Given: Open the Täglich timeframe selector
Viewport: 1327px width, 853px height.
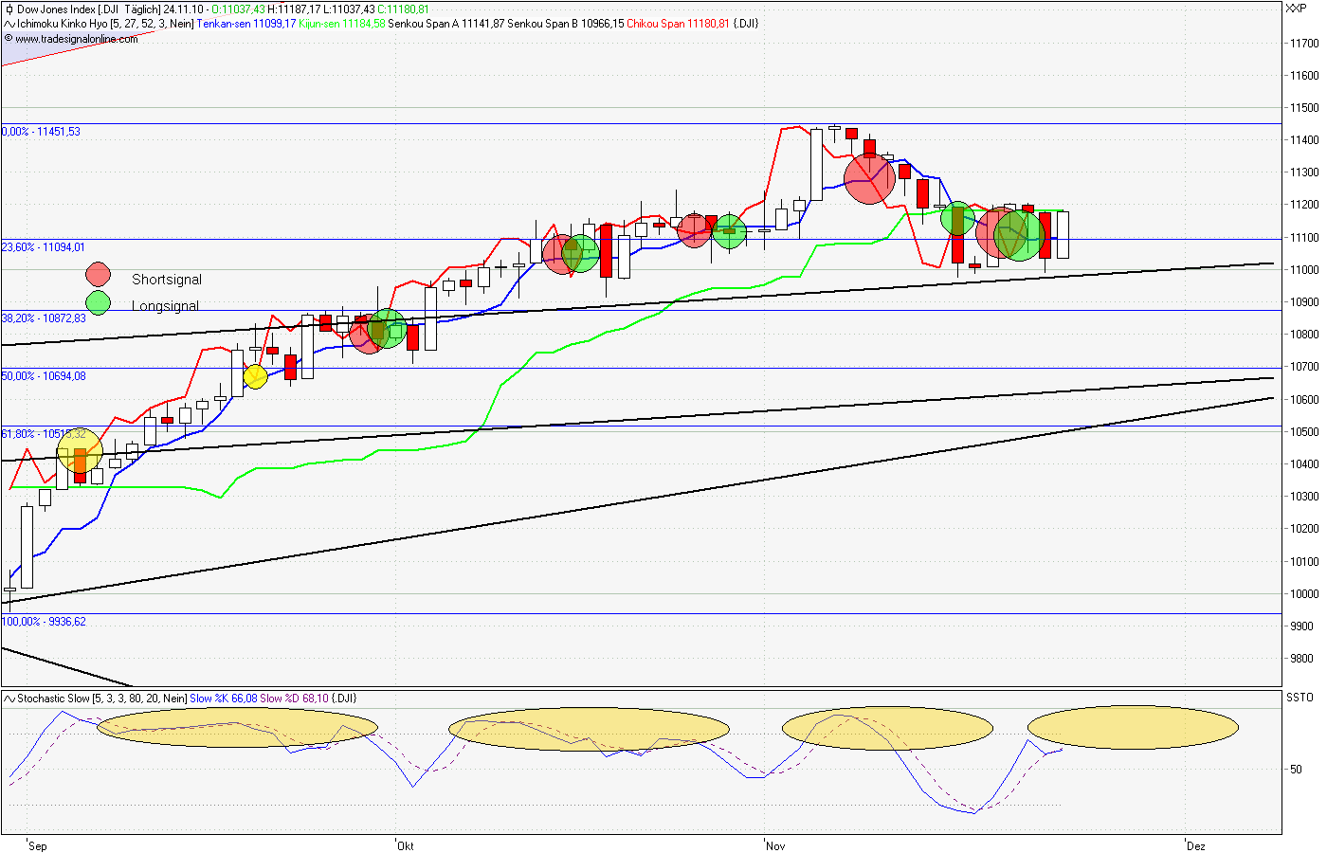Looking at the screenshot, I should 139,8.
